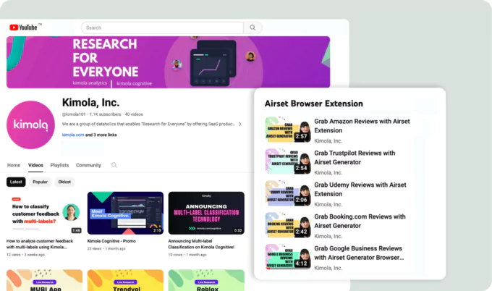Image resolution: width=492 pixels, height=291 pixels.
Task: Open the Roblox video thumbnail
Action: tap(206, 280)
